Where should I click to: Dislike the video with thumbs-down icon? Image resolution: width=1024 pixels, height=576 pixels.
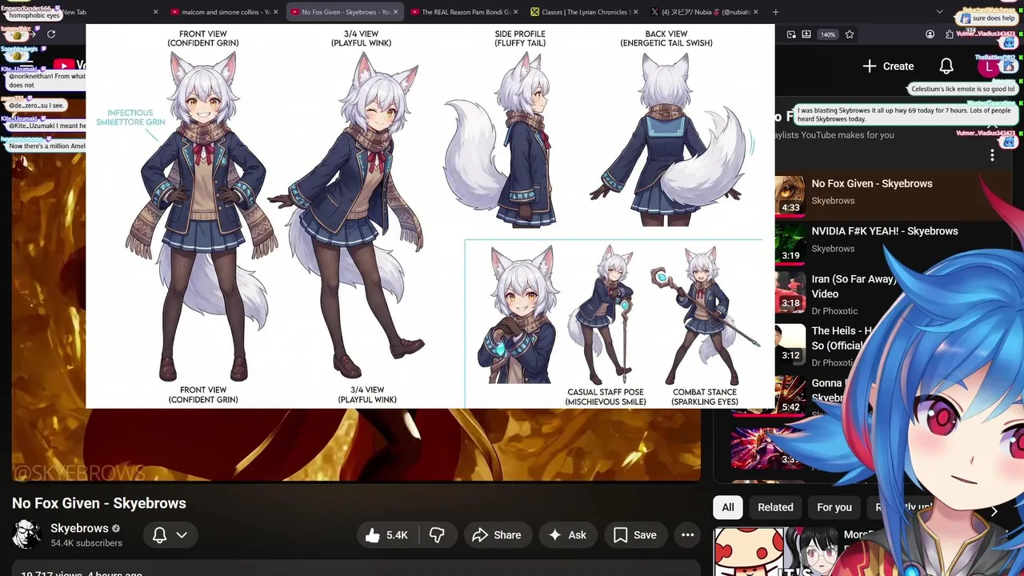click(x=437, y=535)
